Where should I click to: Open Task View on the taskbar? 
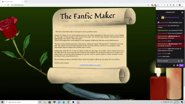click(x=40, y=102)
